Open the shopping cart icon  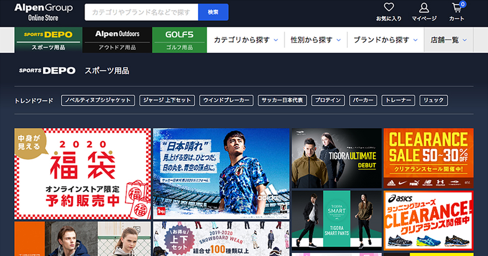[457, 12]
